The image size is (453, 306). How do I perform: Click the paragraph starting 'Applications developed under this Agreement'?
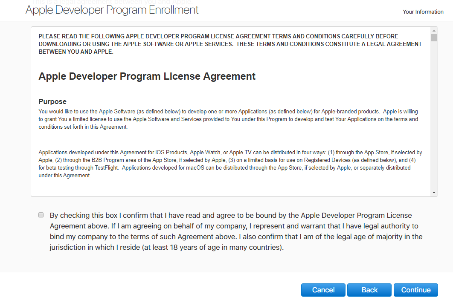tap(230, 164)
